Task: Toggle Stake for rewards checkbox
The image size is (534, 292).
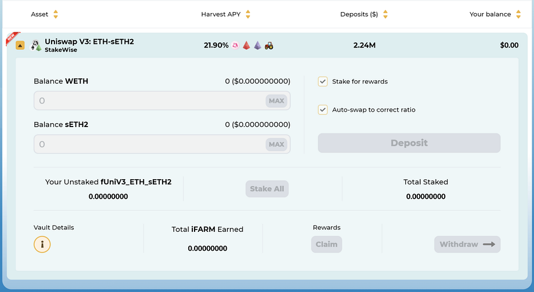Action: [322, 81]
